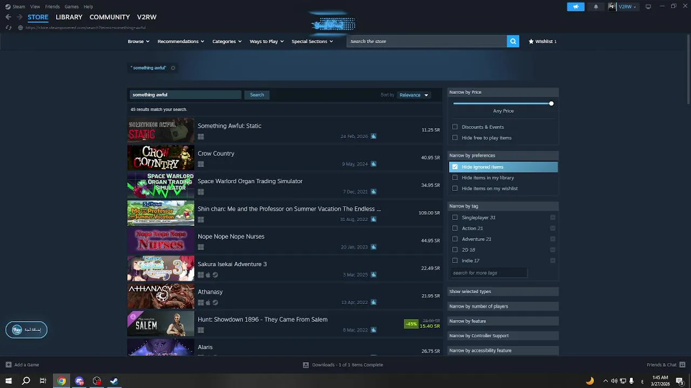Image resolution: width=691 pixels, height=388 pixels.
Task: Open taskbar search magnifier
Action: [26, 381]
